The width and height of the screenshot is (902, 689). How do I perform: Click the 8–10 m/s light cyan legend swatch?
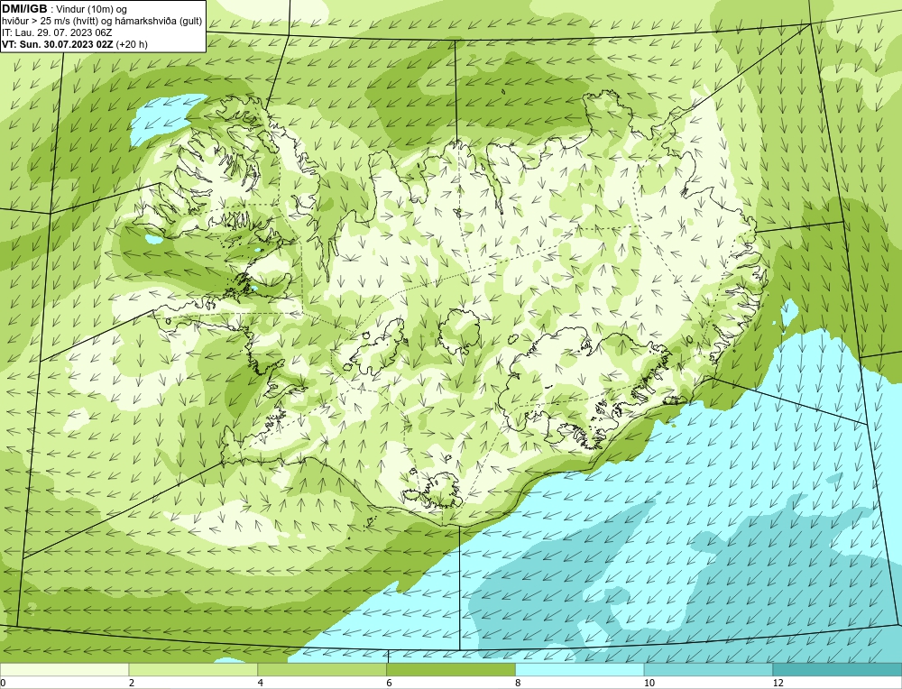(580, 670)
